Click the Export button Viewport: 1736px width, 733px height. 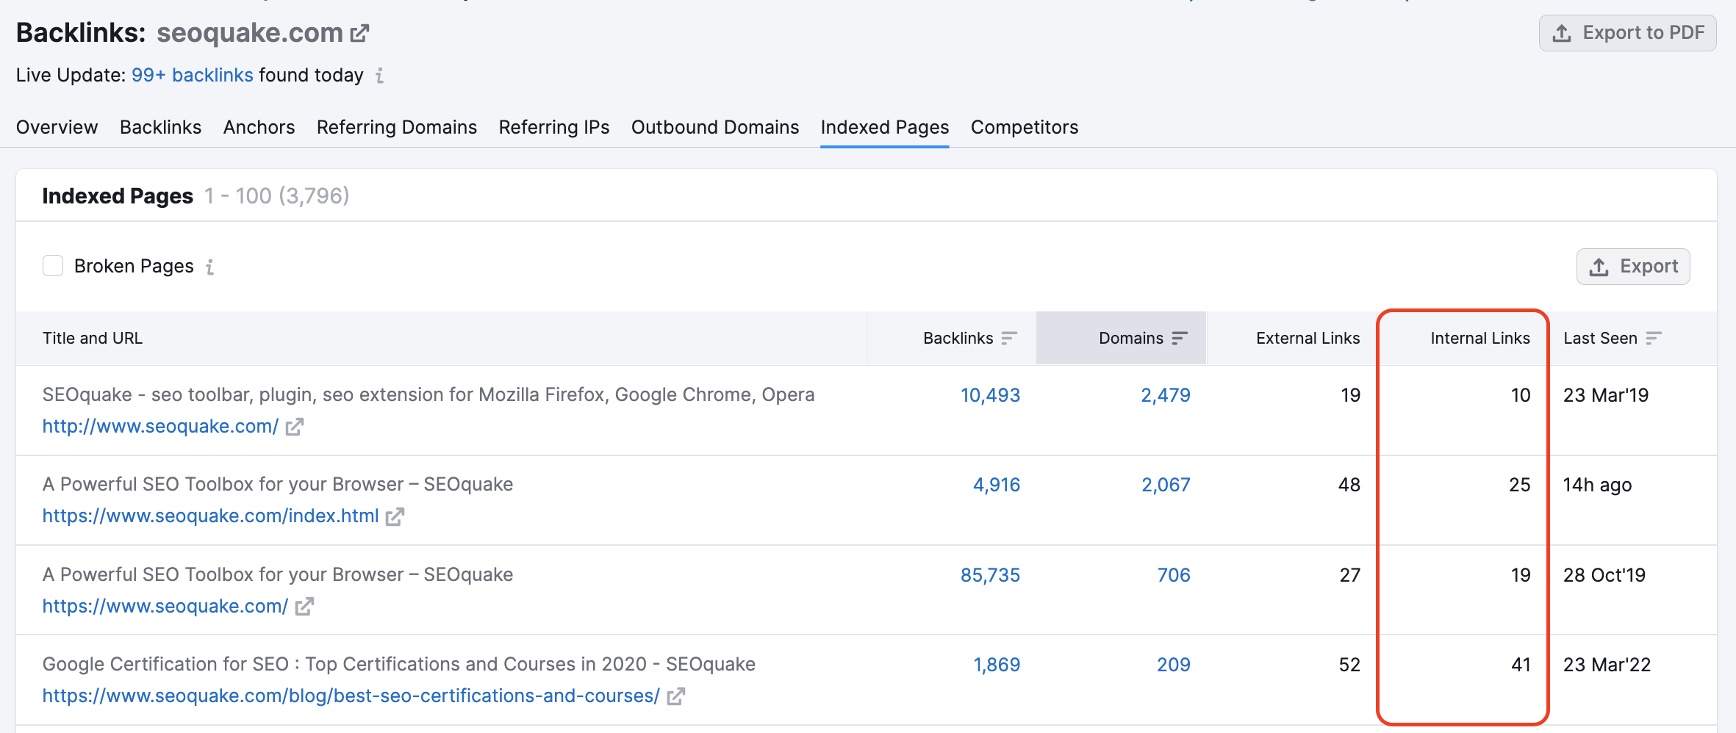click(x=1632, y=266)
